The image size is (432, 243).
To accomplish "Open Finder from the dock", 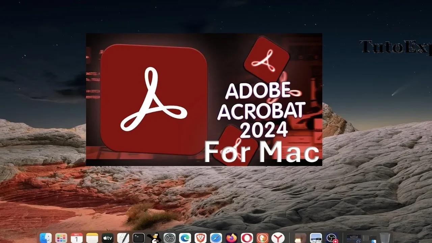I will click(x=46, y=238).
